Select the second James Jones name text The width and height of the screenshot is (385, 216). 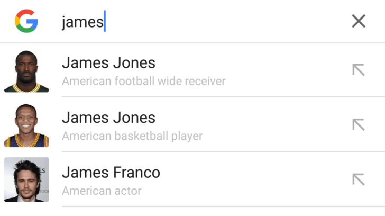(x=108, y=118)
